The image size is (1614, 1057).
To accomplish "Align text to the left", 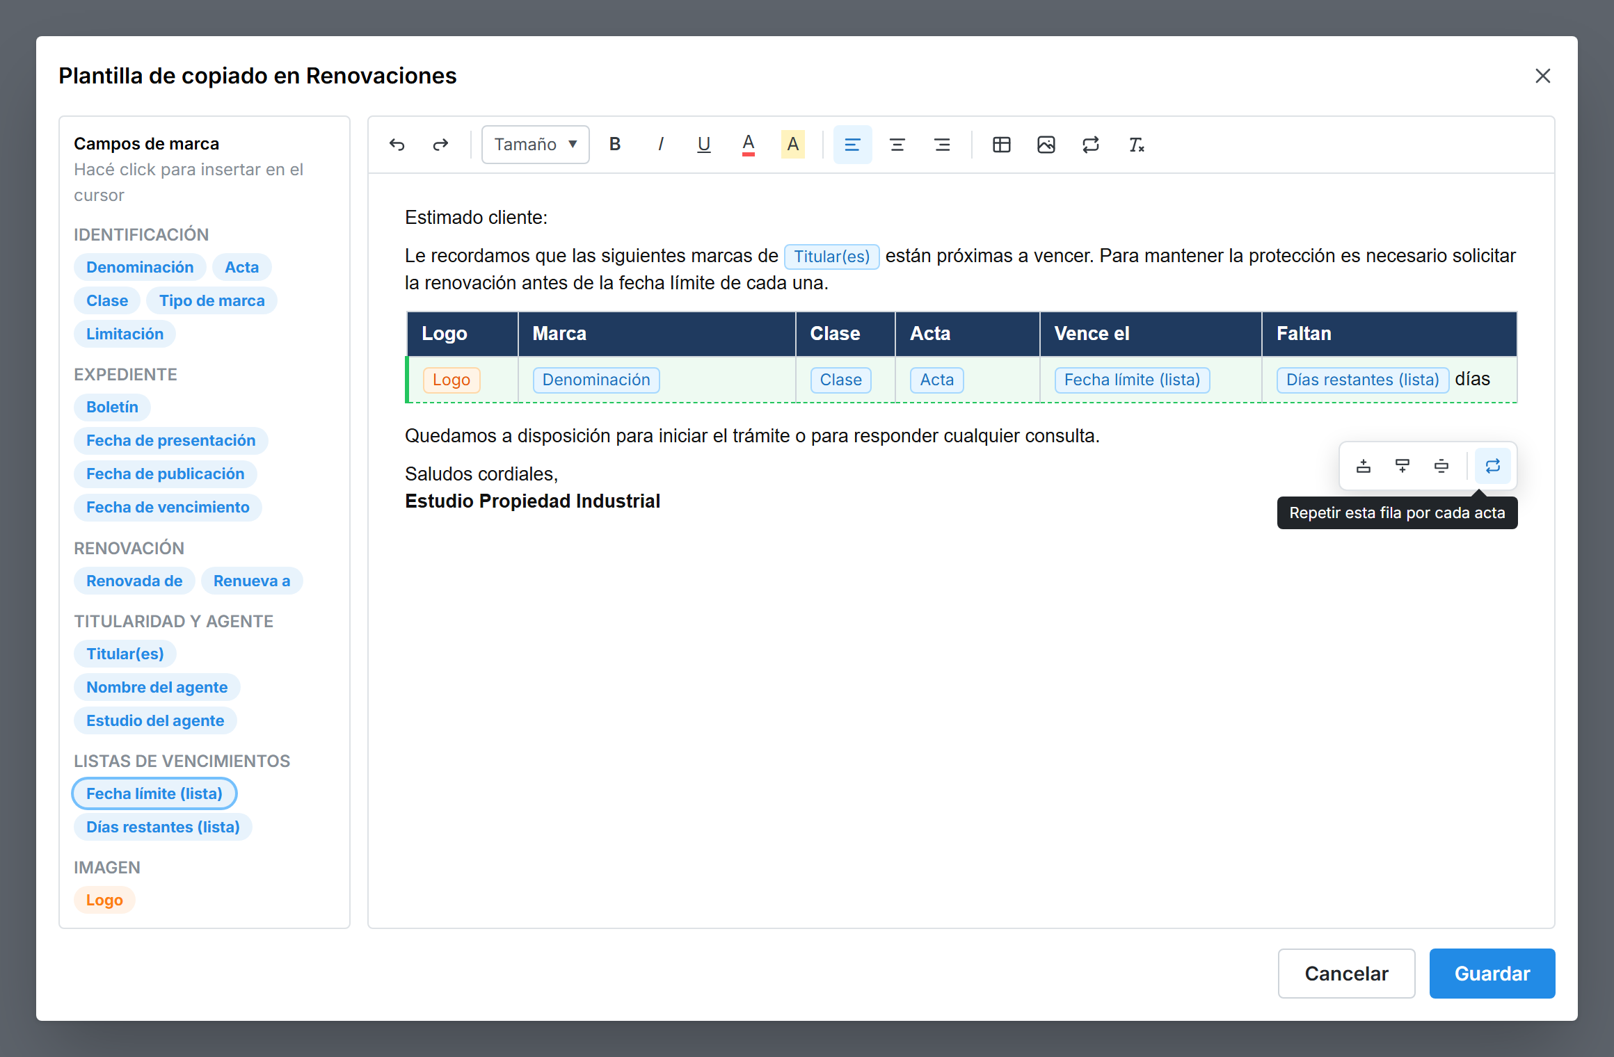I will (853, 145).
